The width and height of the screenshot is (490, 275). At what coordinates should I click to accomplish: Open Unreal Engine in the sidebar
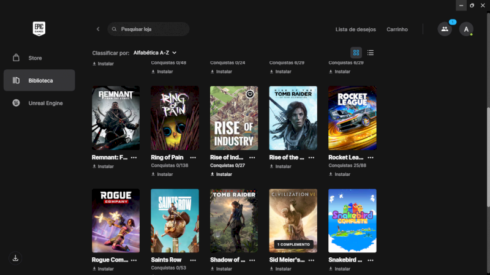click(x=45, y=103)
